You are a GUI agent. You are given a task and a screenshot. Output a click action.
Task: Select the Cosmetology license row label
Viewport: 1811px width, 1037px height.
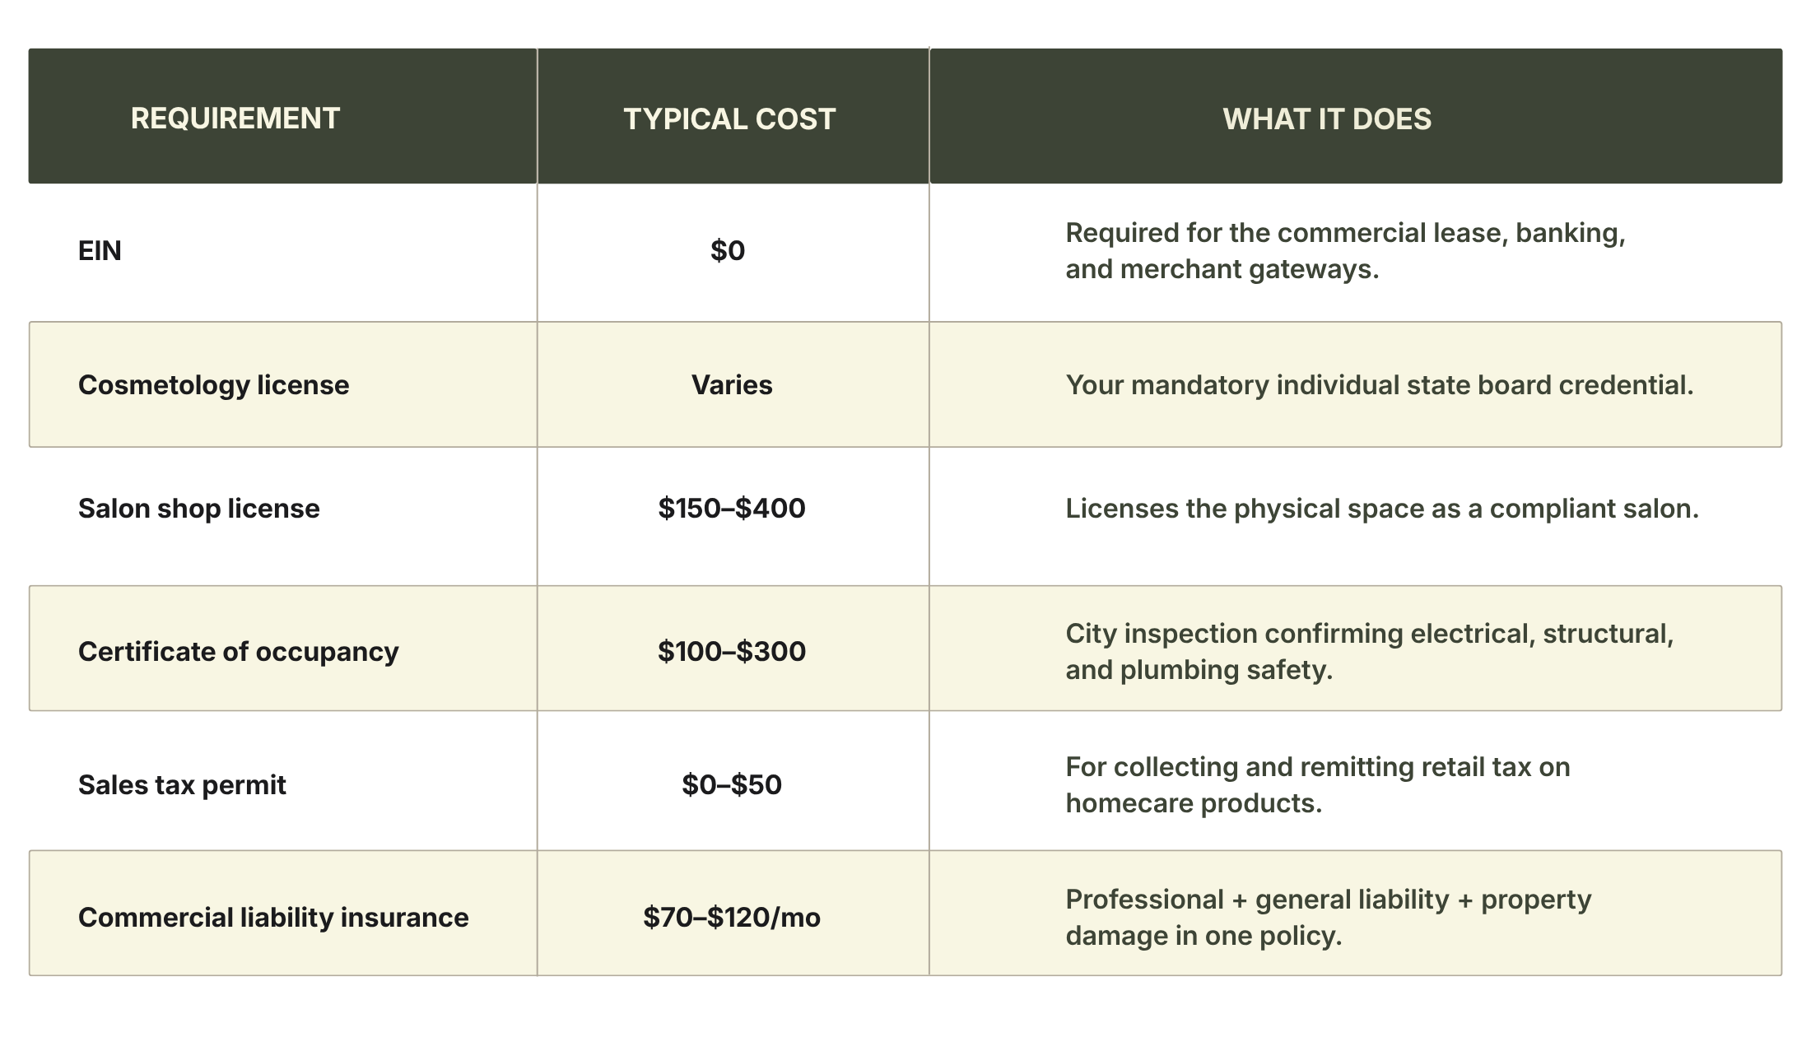[213, 385]
